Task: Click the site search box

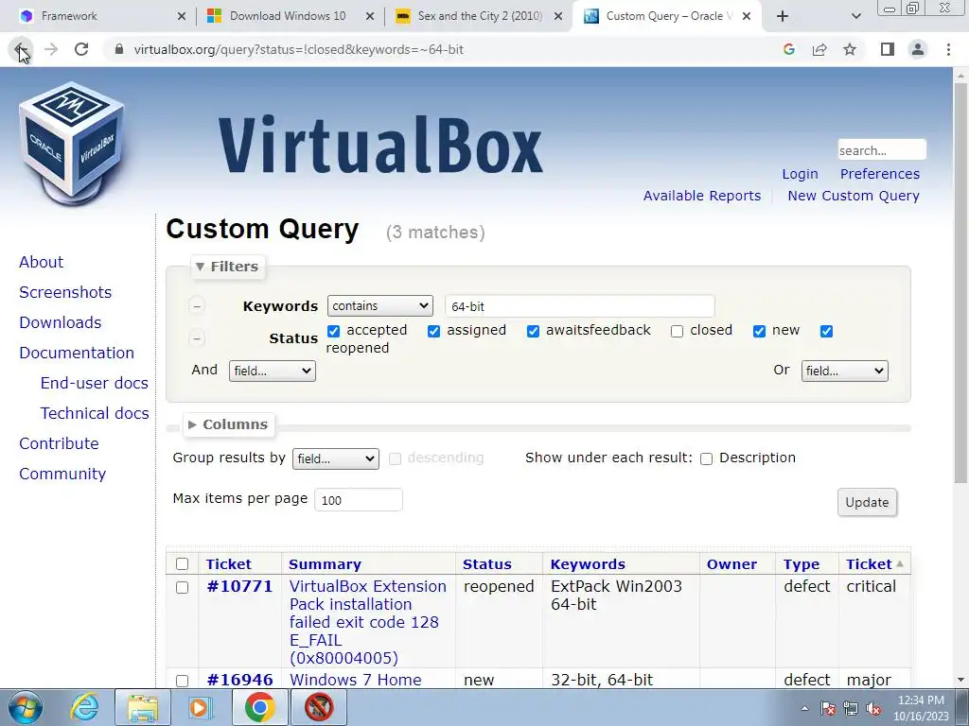Action: click(x=882, y=150)
